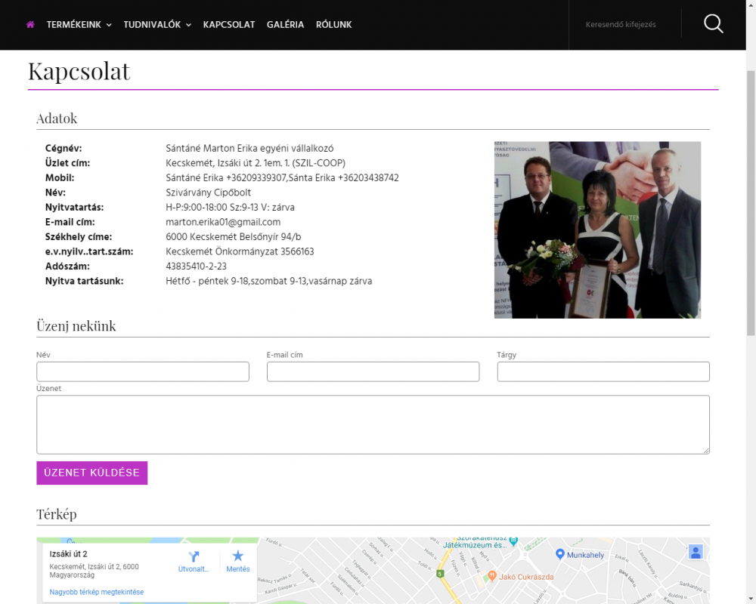Viewport: 756px width, 604px height.
Task: Click the home icon in navigation bar
Action: [30, 25]
